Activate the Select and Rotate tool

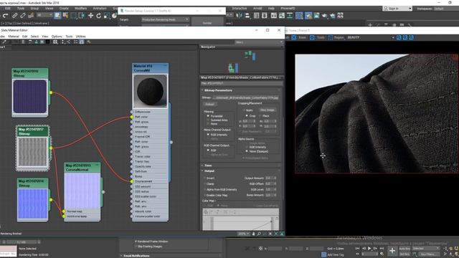click(99, 16)
